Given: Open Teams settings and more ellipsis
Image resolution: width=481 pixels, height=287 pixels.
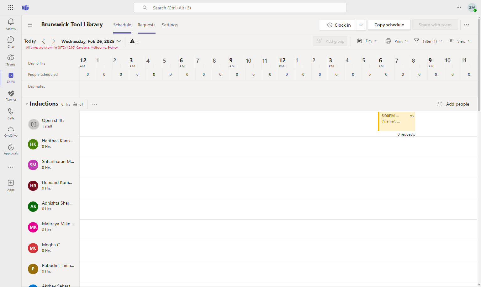Looking at the screenshot, I should 459,8.
